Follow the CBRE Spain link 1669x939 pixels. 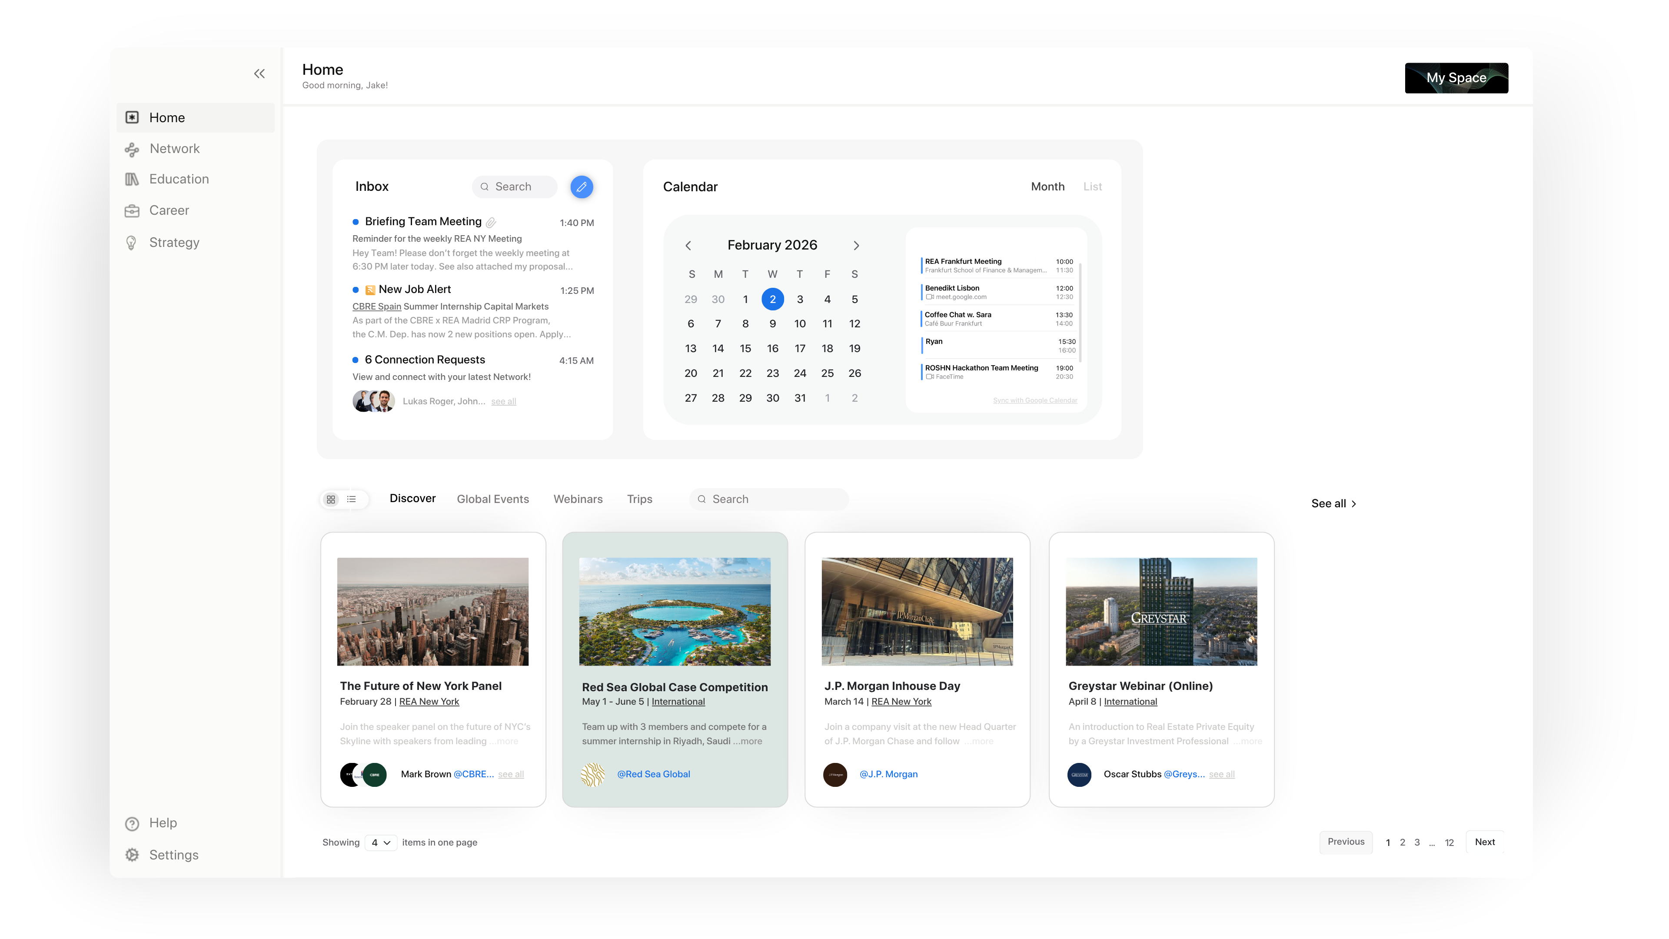(x=376, y=306)
